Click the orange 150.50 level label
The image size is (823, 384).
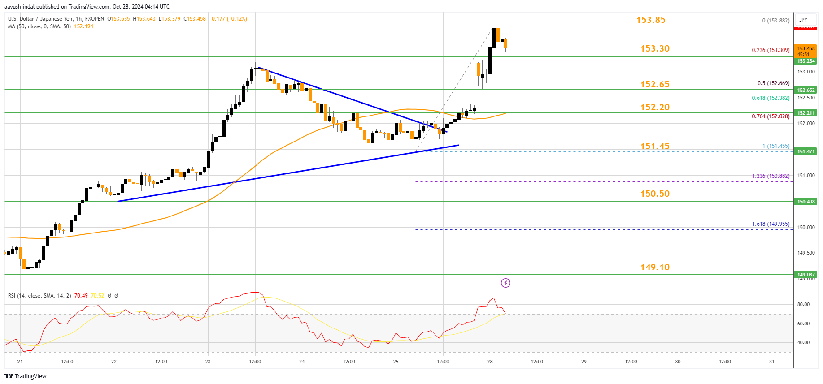655,194
